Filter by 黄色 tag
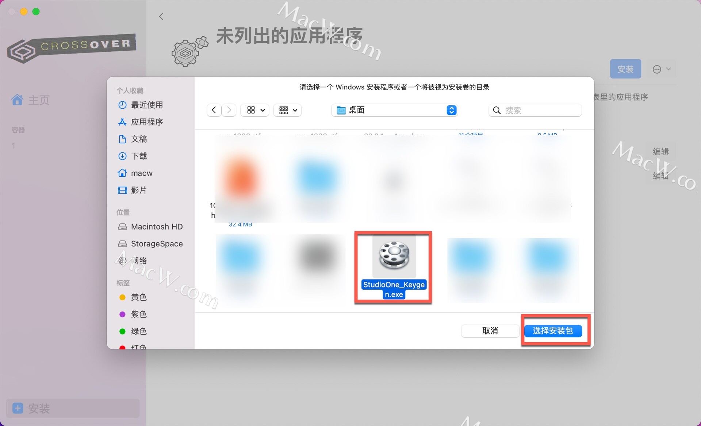701x426 pixels. click(x=138, y=297)
